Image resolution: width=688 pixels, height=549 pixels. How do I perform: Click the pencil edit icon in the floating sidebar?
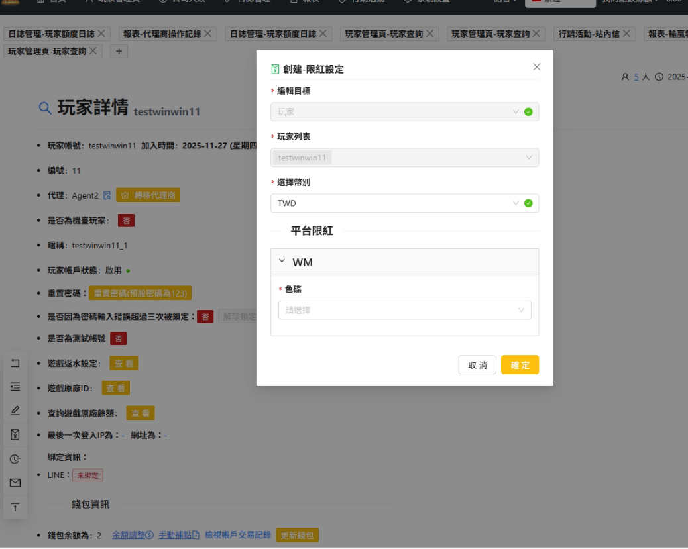(x=15, y=411)
